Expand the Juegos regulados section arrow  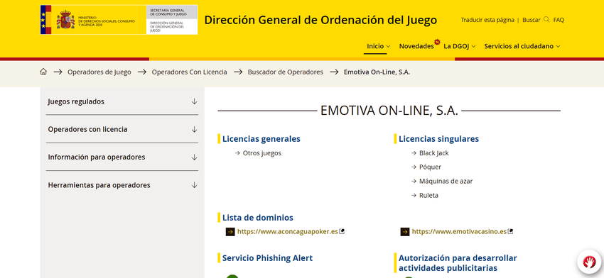(194, 101)
